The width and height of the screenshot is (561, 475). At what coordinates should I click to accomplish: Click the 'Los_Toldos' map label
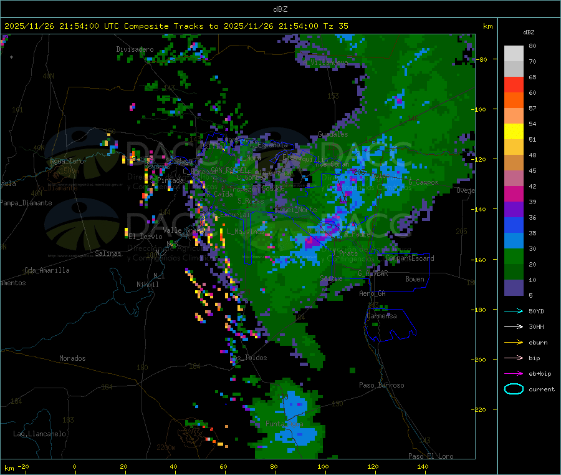click(248, 358)
